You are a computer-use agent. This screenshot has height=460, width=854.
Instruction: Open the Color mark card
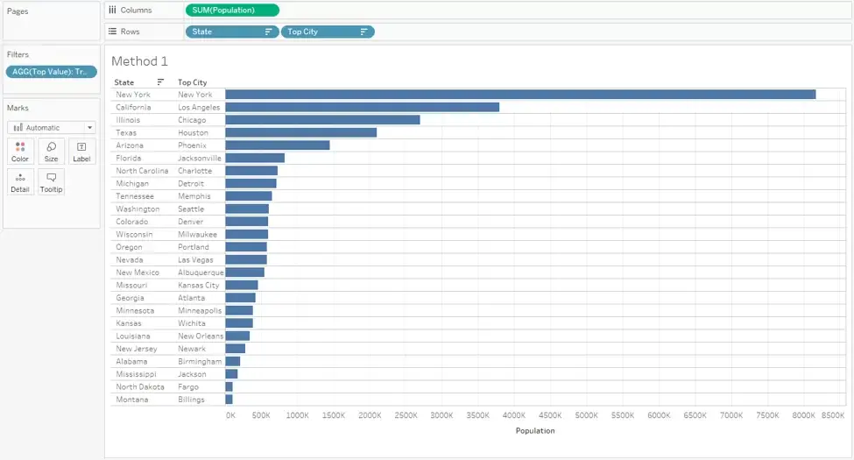tap(20, 152)
